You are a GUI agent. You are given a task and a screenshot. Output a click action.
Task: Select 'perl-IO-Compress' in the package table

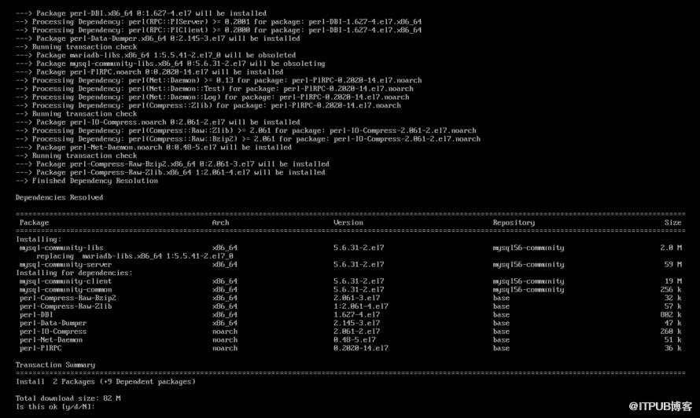(x=53, y=332)
